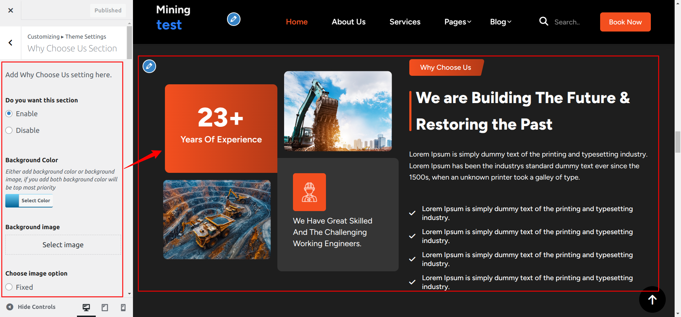This screenshot has height=317, width=681.
Task: Click the edit pencil beside the site title
Action: pos(233,19)
